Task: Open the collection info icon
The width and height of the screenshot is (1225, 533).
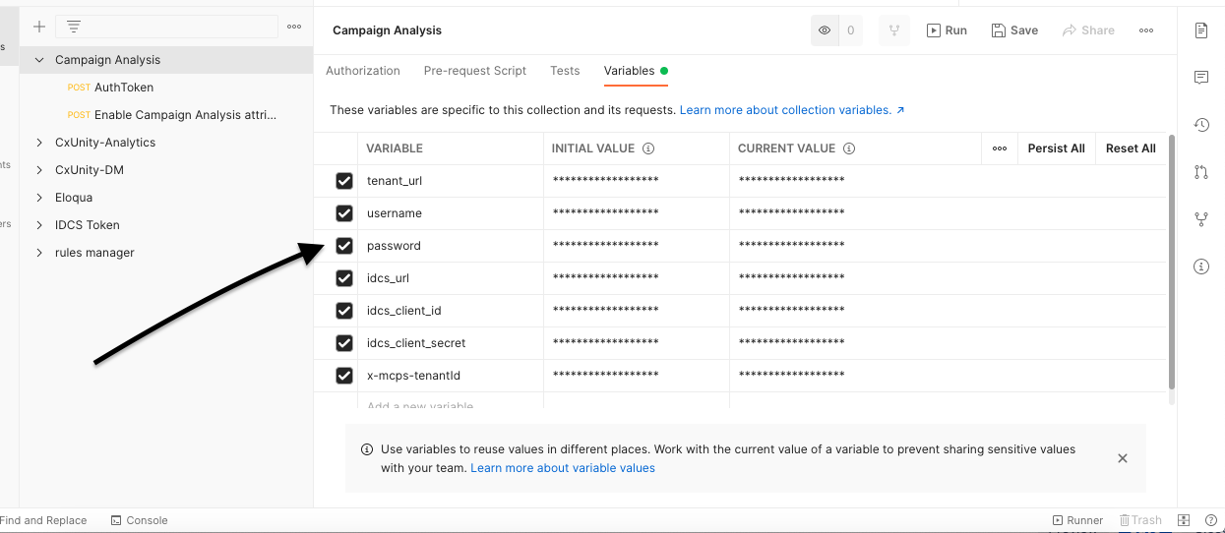Action: [1200, 266]
